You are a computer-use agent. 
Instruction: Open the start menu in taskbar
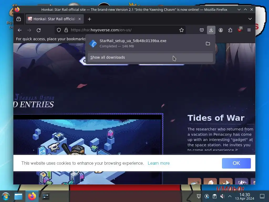point(6,196)
